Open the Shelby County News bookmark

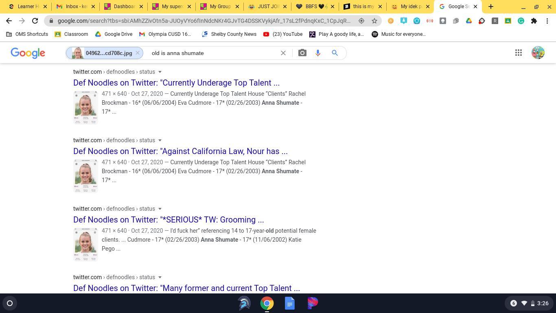[229, 34]
